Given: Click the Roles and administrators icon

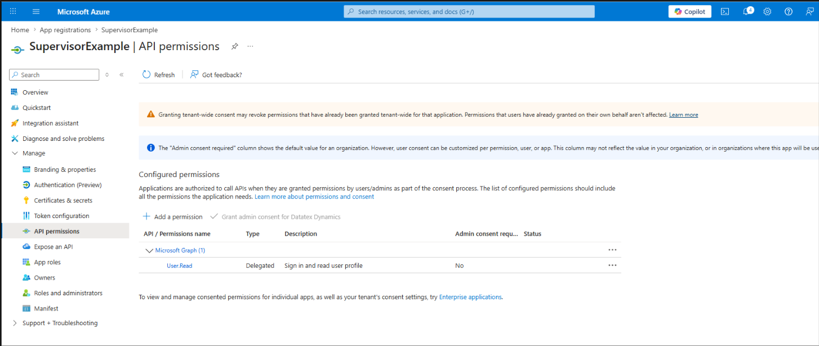Looking at the screenshot, I should [x=26, y=293].
